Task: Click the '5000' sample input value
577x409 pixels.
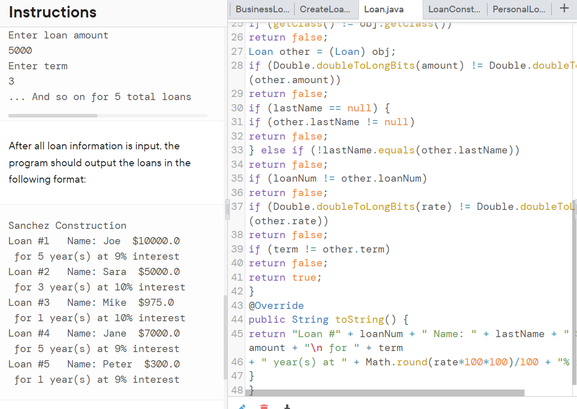Action: [x=20, y=50]
